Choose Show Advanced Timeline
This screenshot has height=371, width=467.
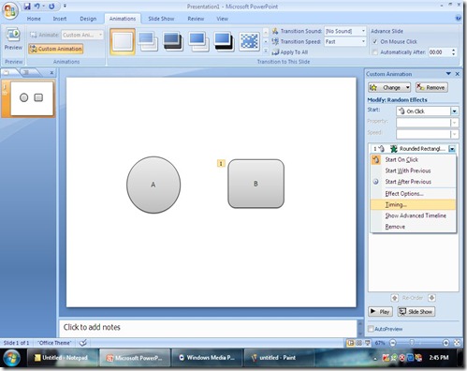click(413, 215)
